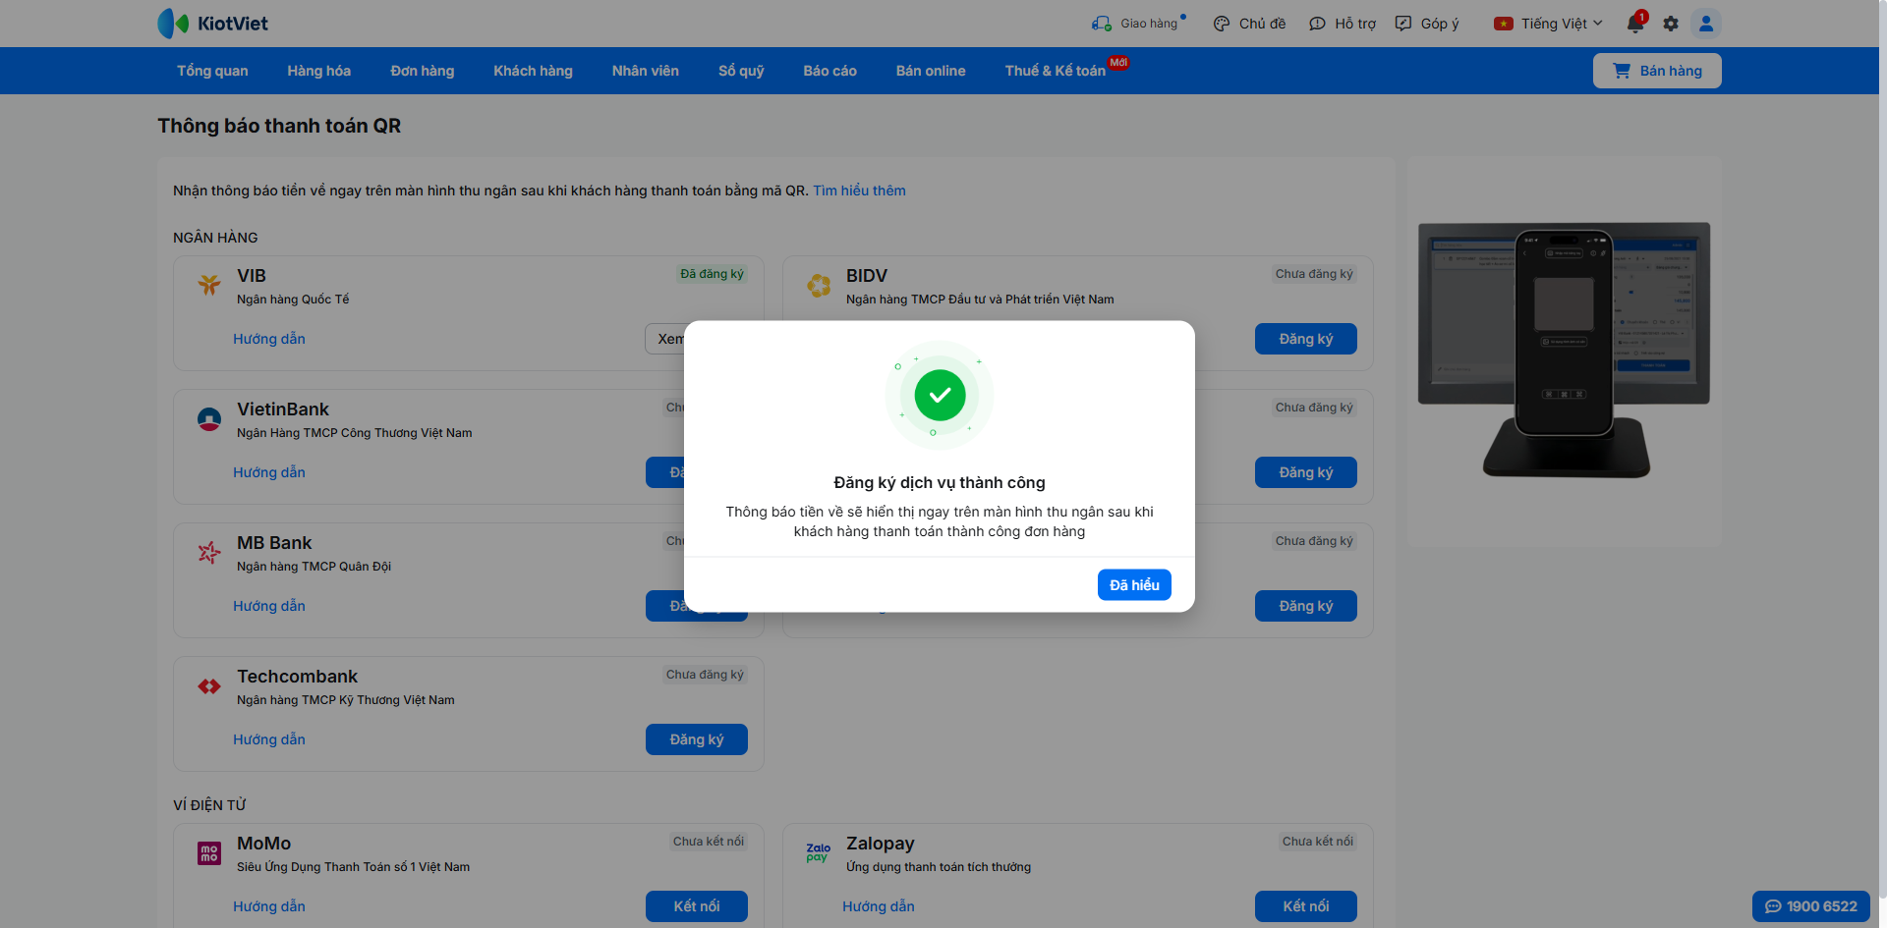This screenshot has width=1887, height=928.
Task: Click the MoMo wallet logo
Action: click(209, 853)
